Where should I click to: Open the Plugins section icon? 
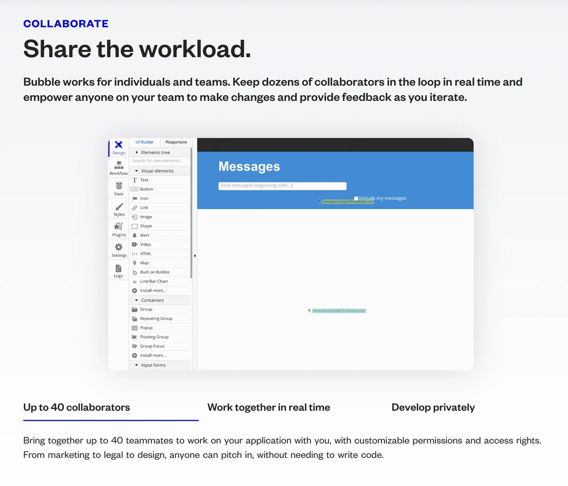click(119, 227)
